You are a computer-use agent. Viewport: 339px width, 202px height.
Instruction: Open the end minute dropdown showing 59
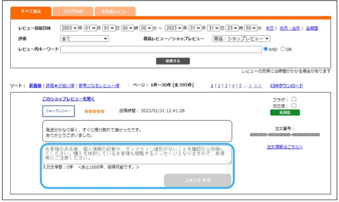[251, 28]
